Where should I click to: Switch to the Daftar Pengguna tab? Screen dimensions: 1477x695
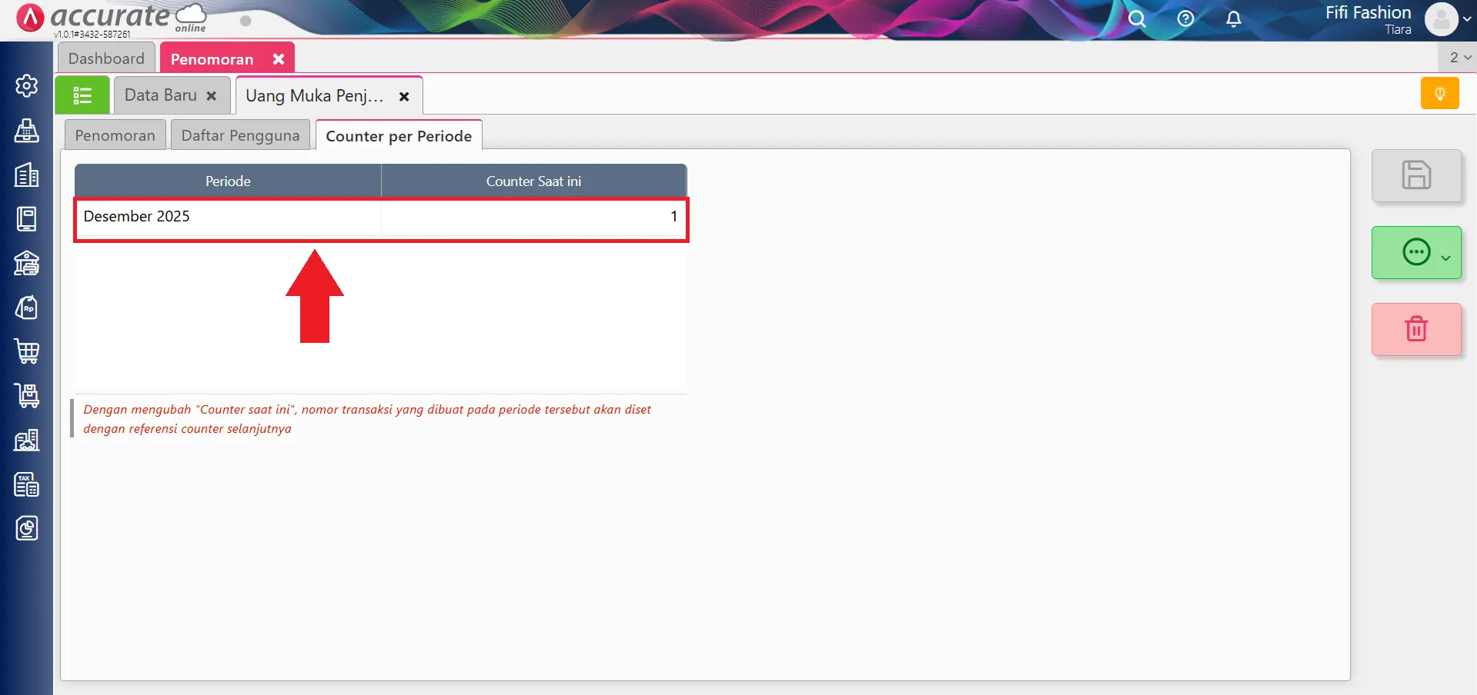(240, 135)
